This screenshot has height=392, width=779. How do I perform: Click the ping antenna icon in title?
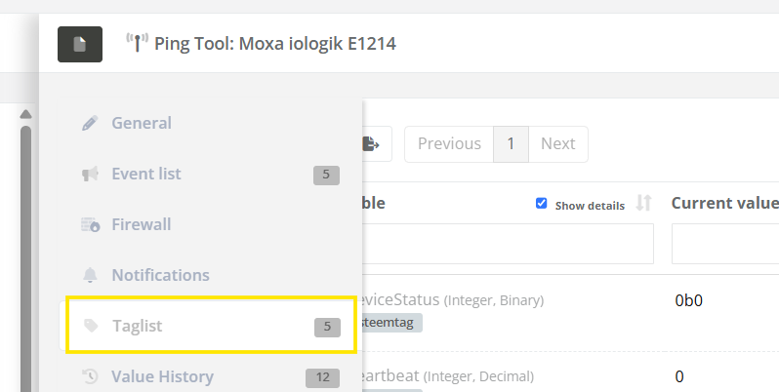[x=136, y=43]
